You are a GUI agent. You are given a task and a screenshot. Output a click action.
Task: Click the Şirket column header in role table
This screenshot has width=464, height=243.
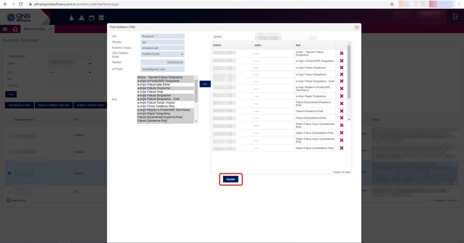pos(232,45)
